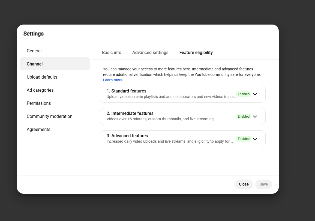315x221 pixels.
Task: Click the Enabled badge for Advanced features
Action: pyautogui.click(x=244, y=139)
